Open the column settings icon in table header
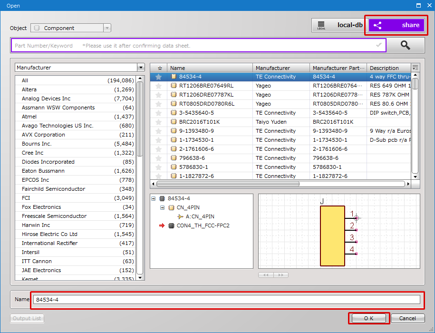Viewport: 435px width, 333px height. 416,68
